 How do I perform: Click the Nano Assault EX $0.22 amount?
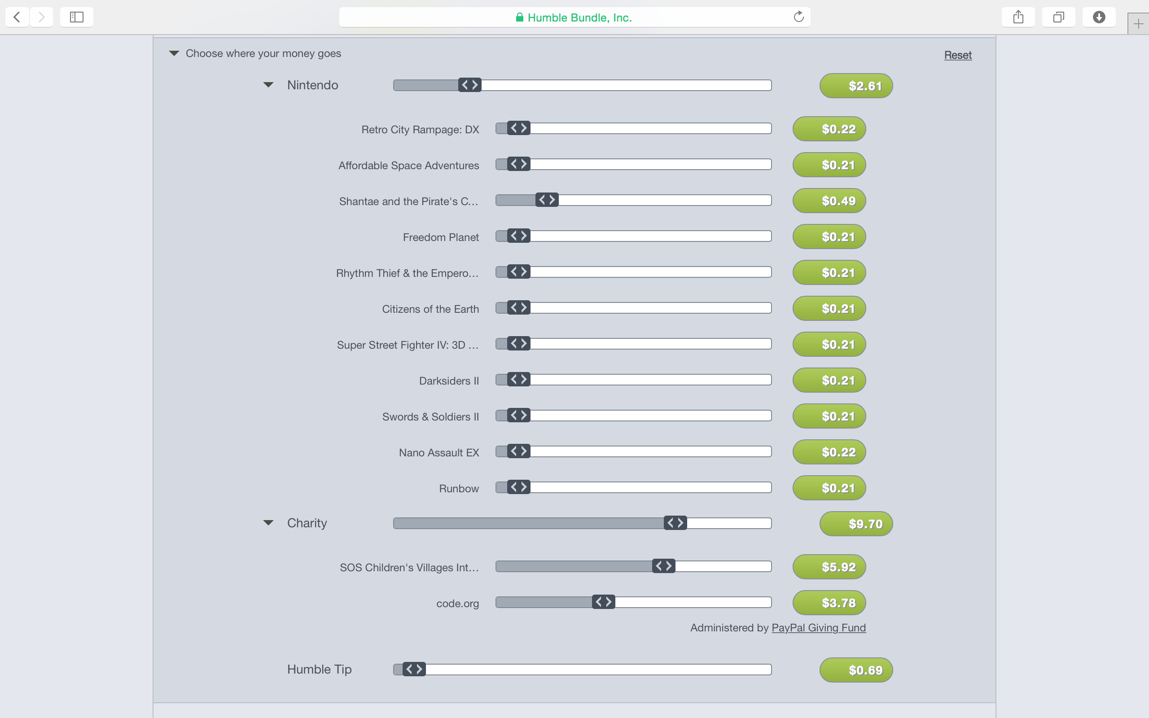pos(829,452)
